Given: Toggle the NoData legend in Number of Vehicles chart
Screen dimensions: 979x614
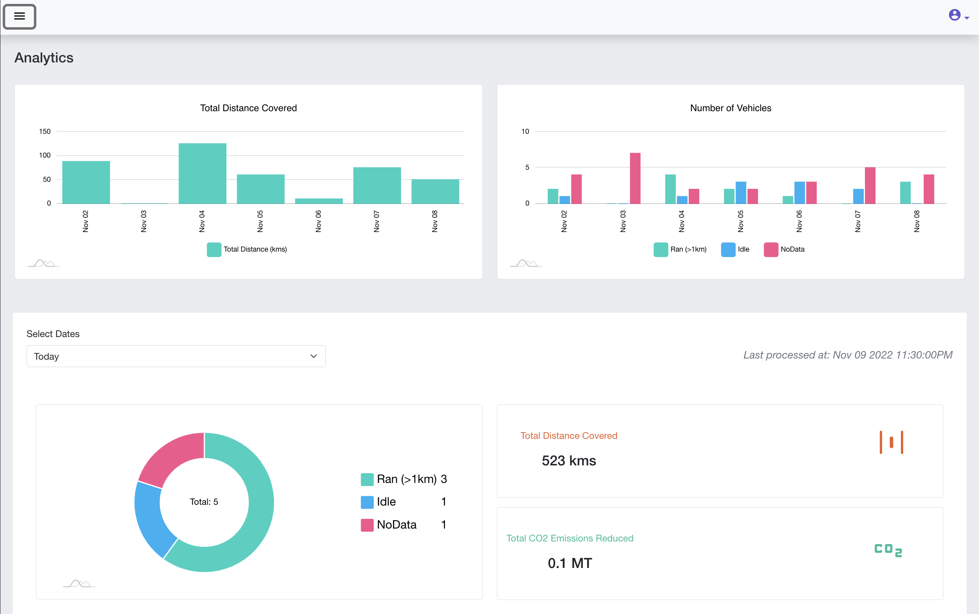Looking at the screenshot, I should coord(784,249).
